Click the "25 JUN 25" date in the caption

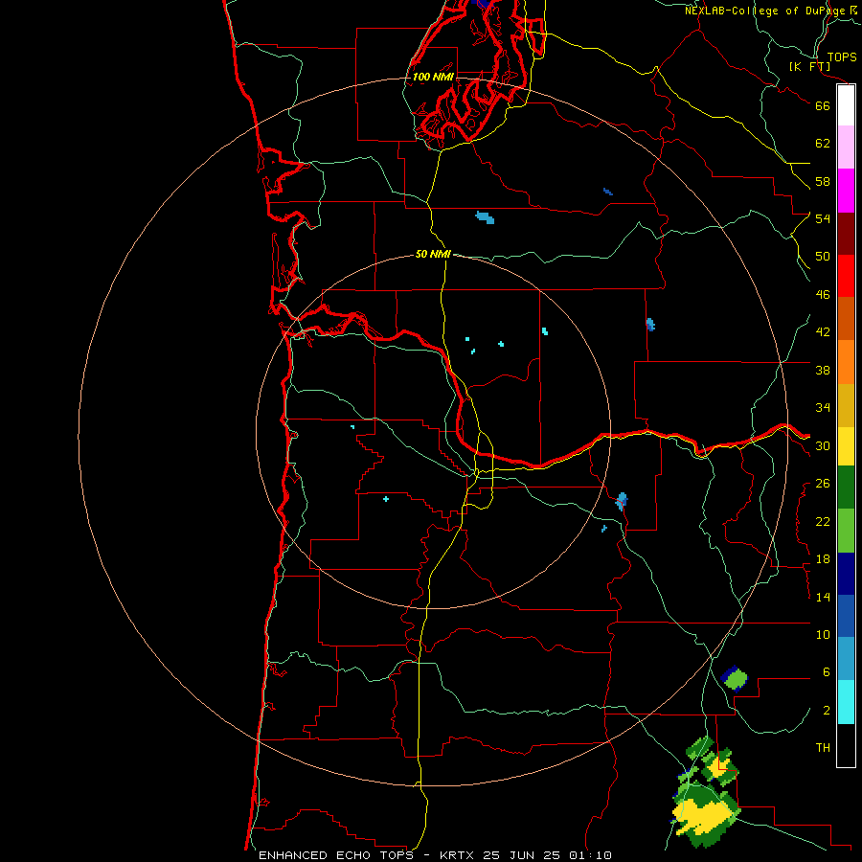(522, 855)
